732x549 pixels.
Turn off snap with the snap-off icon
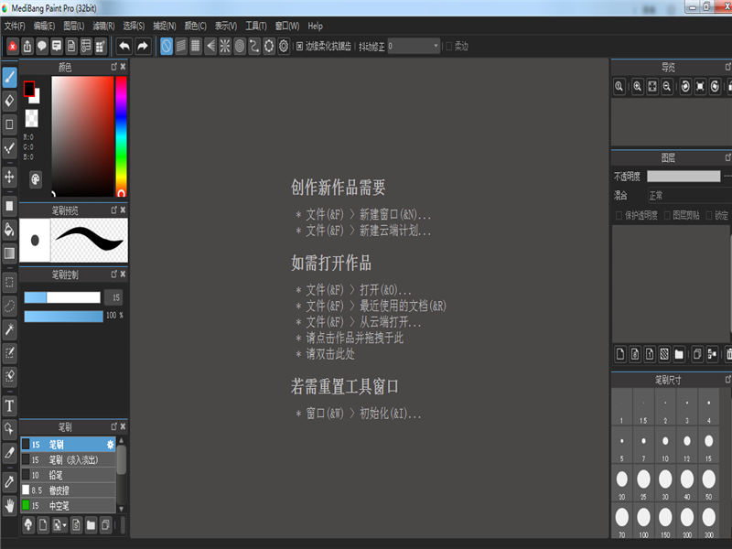pyautogui.click(x=167, y=47)
